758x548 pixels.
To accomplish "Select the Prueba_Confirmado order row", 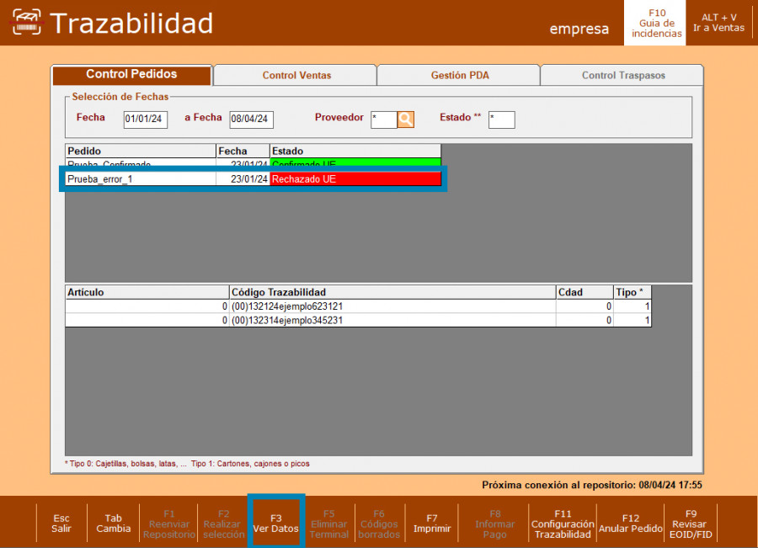I will (141, 164).
